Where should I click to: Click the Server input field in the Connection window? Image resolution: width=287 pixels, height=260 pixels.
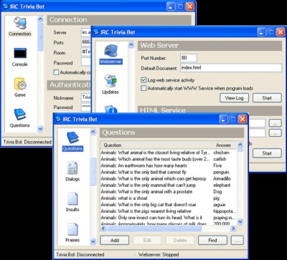tap(86, 32)
